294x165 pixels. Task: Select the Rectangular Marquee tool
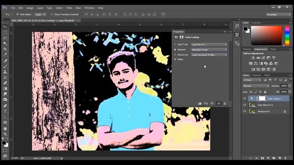(x=5, y=33)
